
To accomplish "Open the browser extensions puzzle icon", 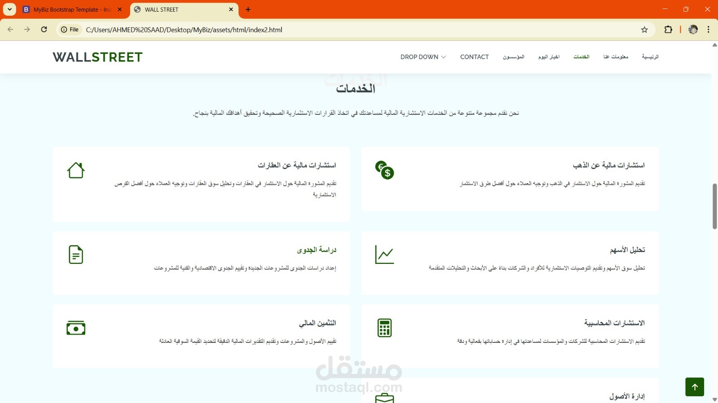I will (668, 30).
